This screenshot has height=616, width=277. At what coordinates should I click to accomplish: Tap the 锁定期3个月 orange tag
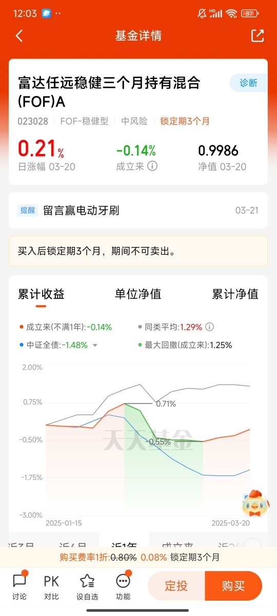[185, 121]
